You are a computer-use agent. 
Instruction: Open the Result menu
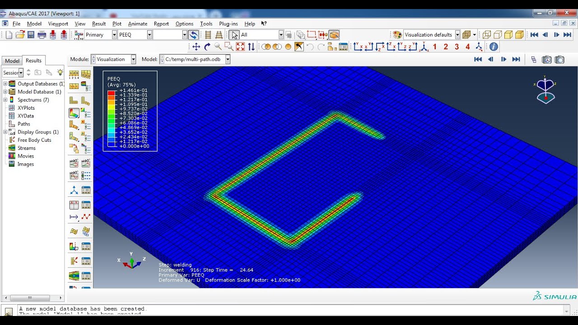(99, 24)
